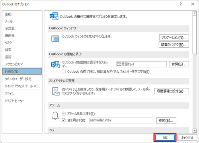Open the 予定表 options category
Image resolution: width=199 pixels, height=143 pixels.
point(10,28)
